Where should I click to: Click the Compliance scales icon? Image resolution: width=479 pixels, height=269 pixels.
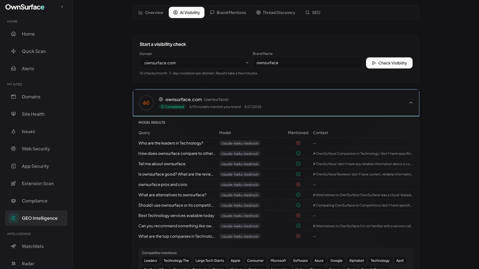coord(13,201)
